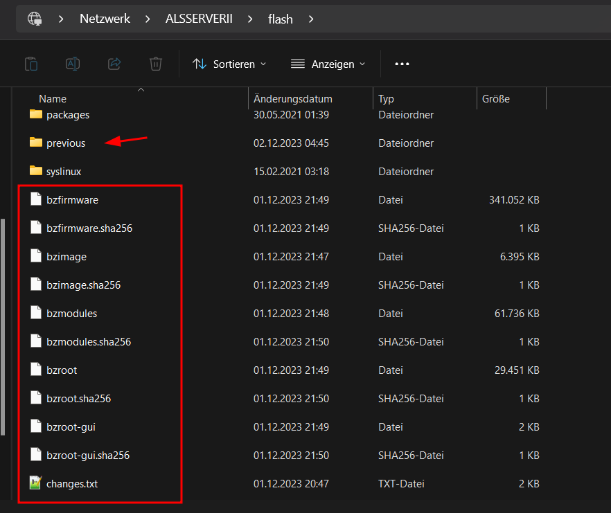Expand the chevron after ALSSERVERII in path
Screen dimensions: 611x513
(250, 19)
